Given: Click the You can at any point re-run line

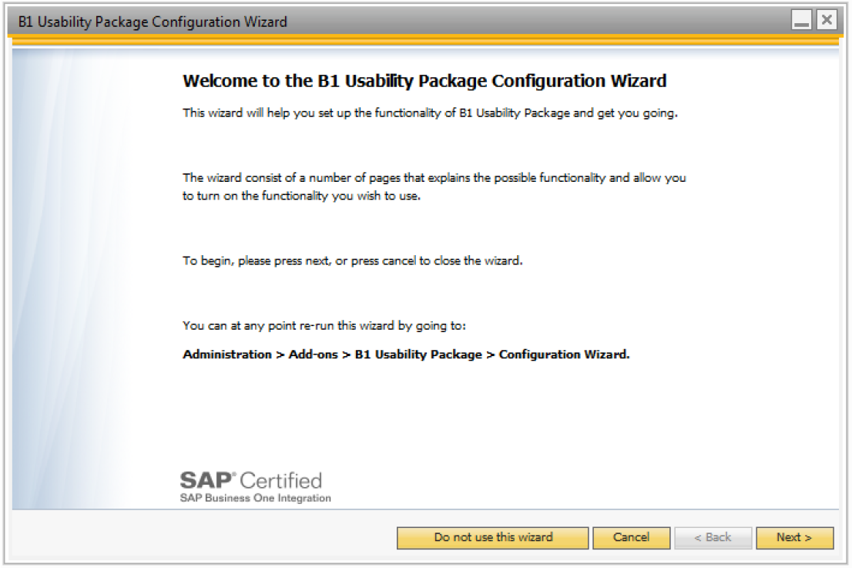Looking at the screenshot, I should coord(324,325).
